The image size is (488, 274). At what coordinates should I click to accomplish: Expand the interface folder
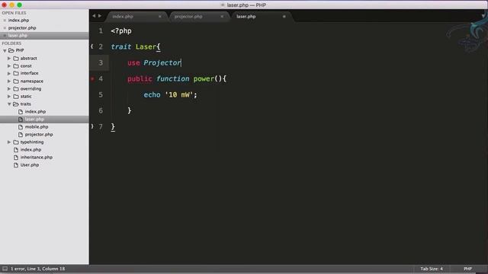click(x=9, y=73)
